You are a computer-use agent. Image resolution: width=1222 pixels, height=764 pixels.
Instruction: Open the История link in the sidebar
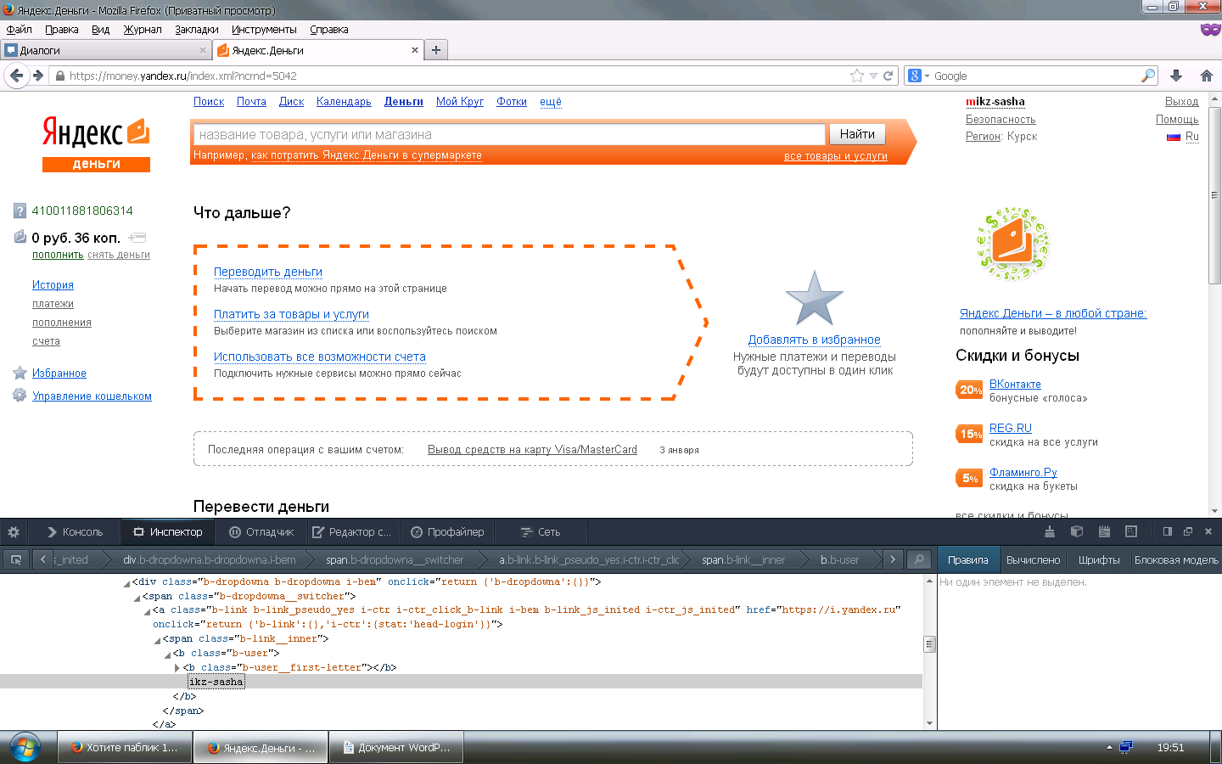[53, 285]
